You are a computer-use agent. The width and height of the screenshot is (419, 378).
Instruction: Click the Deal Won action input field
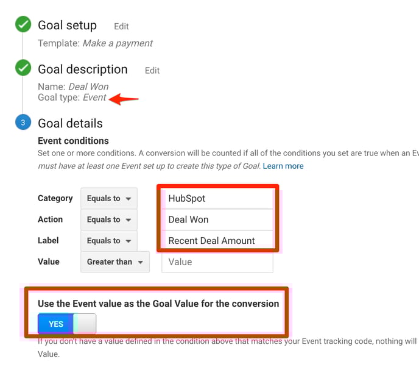[x=217, y=219]
